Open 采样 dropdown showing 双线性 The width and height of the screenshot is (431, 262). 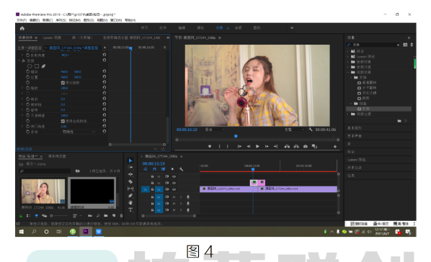click(79, 132)
